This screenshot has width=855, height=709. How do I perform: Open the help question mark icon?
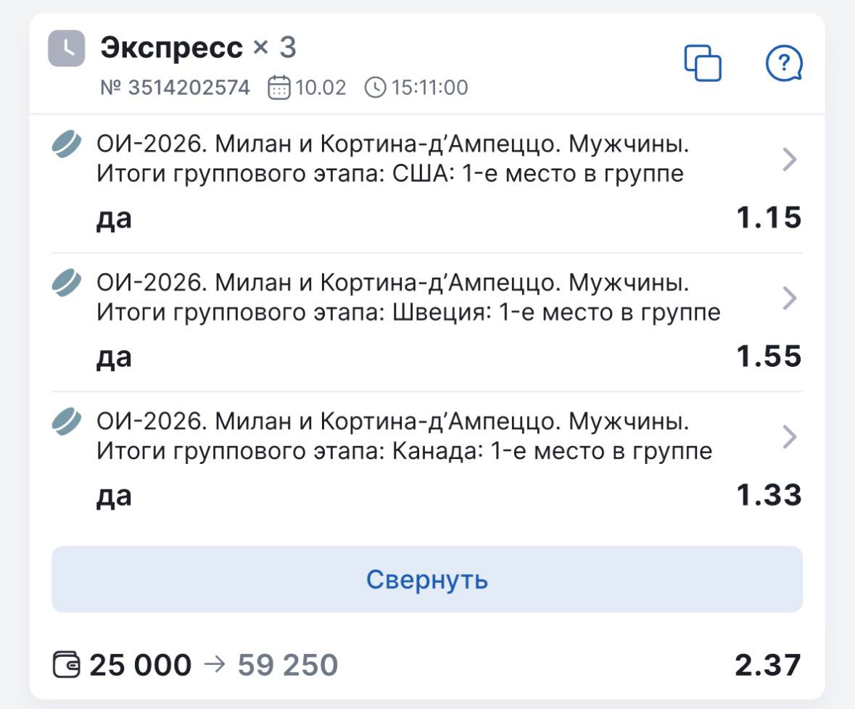click(x=784, y=63)
